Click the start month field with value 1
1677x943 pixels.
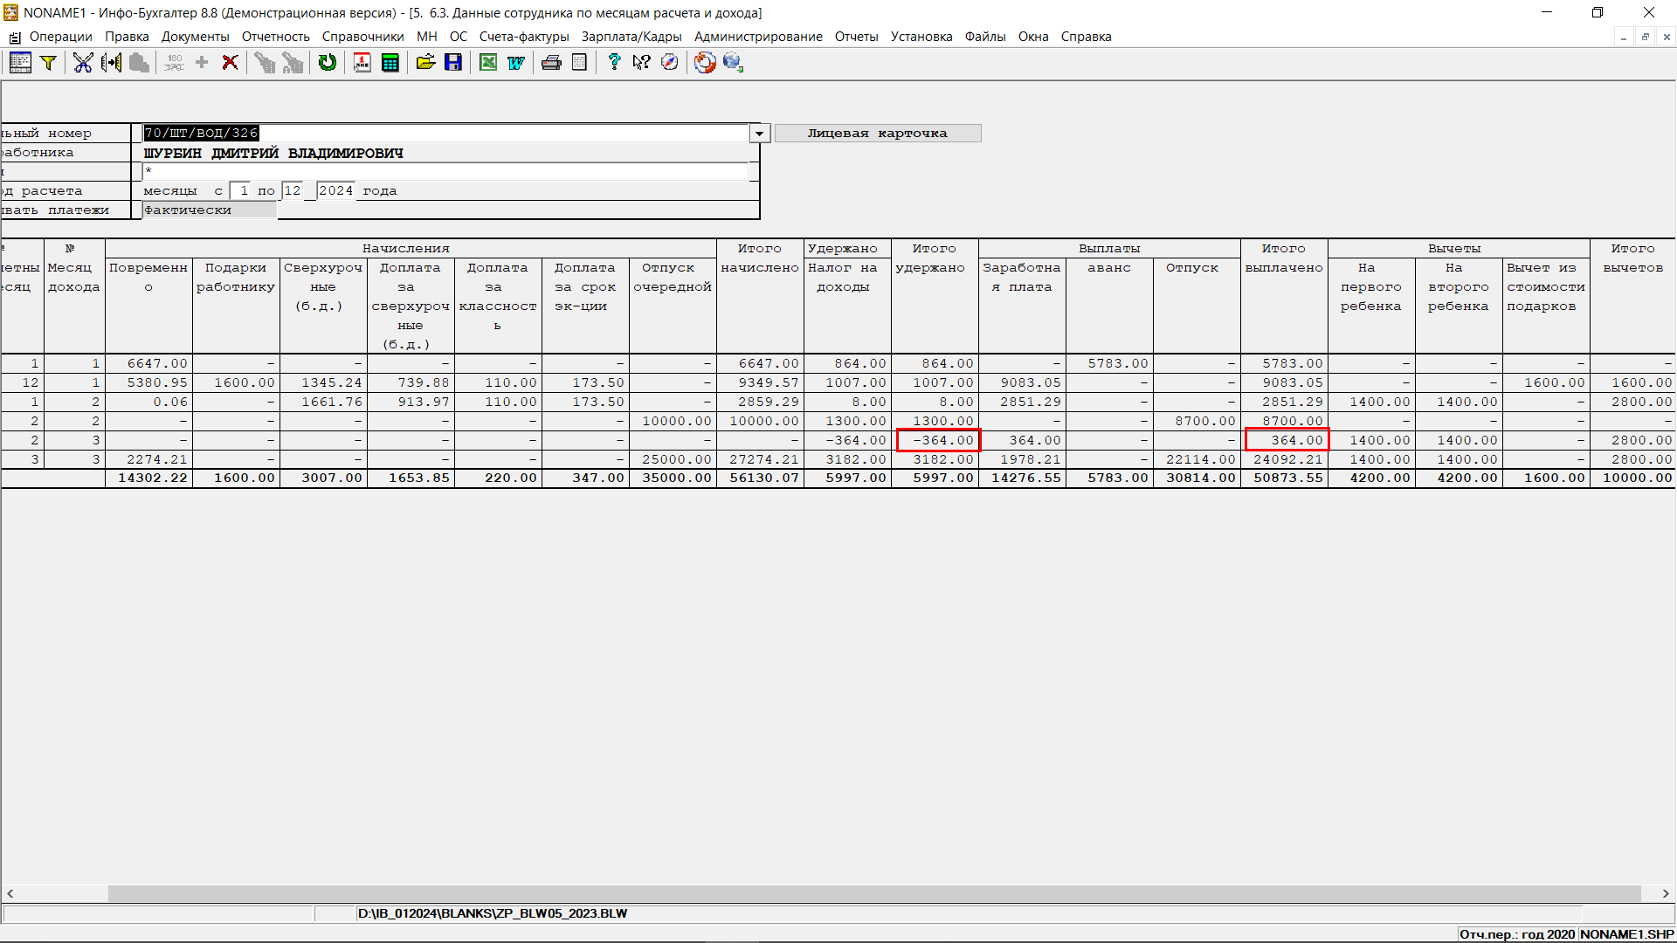click(x=240, y=191)
